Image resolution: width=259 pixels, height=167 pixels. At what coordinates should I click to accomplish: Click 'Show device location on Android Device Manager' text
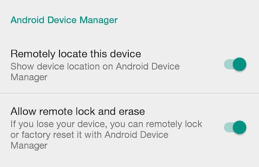point(95,71)
